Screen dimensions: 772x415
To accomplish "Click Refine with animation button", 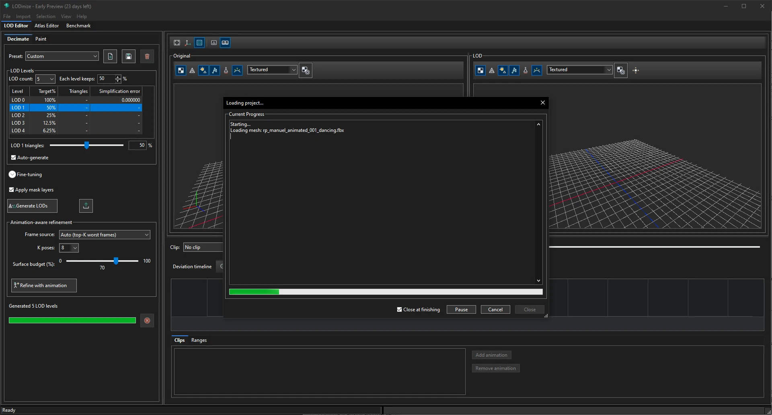I will pyautogui.click(x=44, y=286).
